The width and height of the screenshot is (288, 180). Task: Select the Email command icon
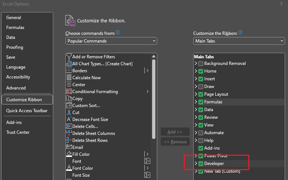click(69, 147)
